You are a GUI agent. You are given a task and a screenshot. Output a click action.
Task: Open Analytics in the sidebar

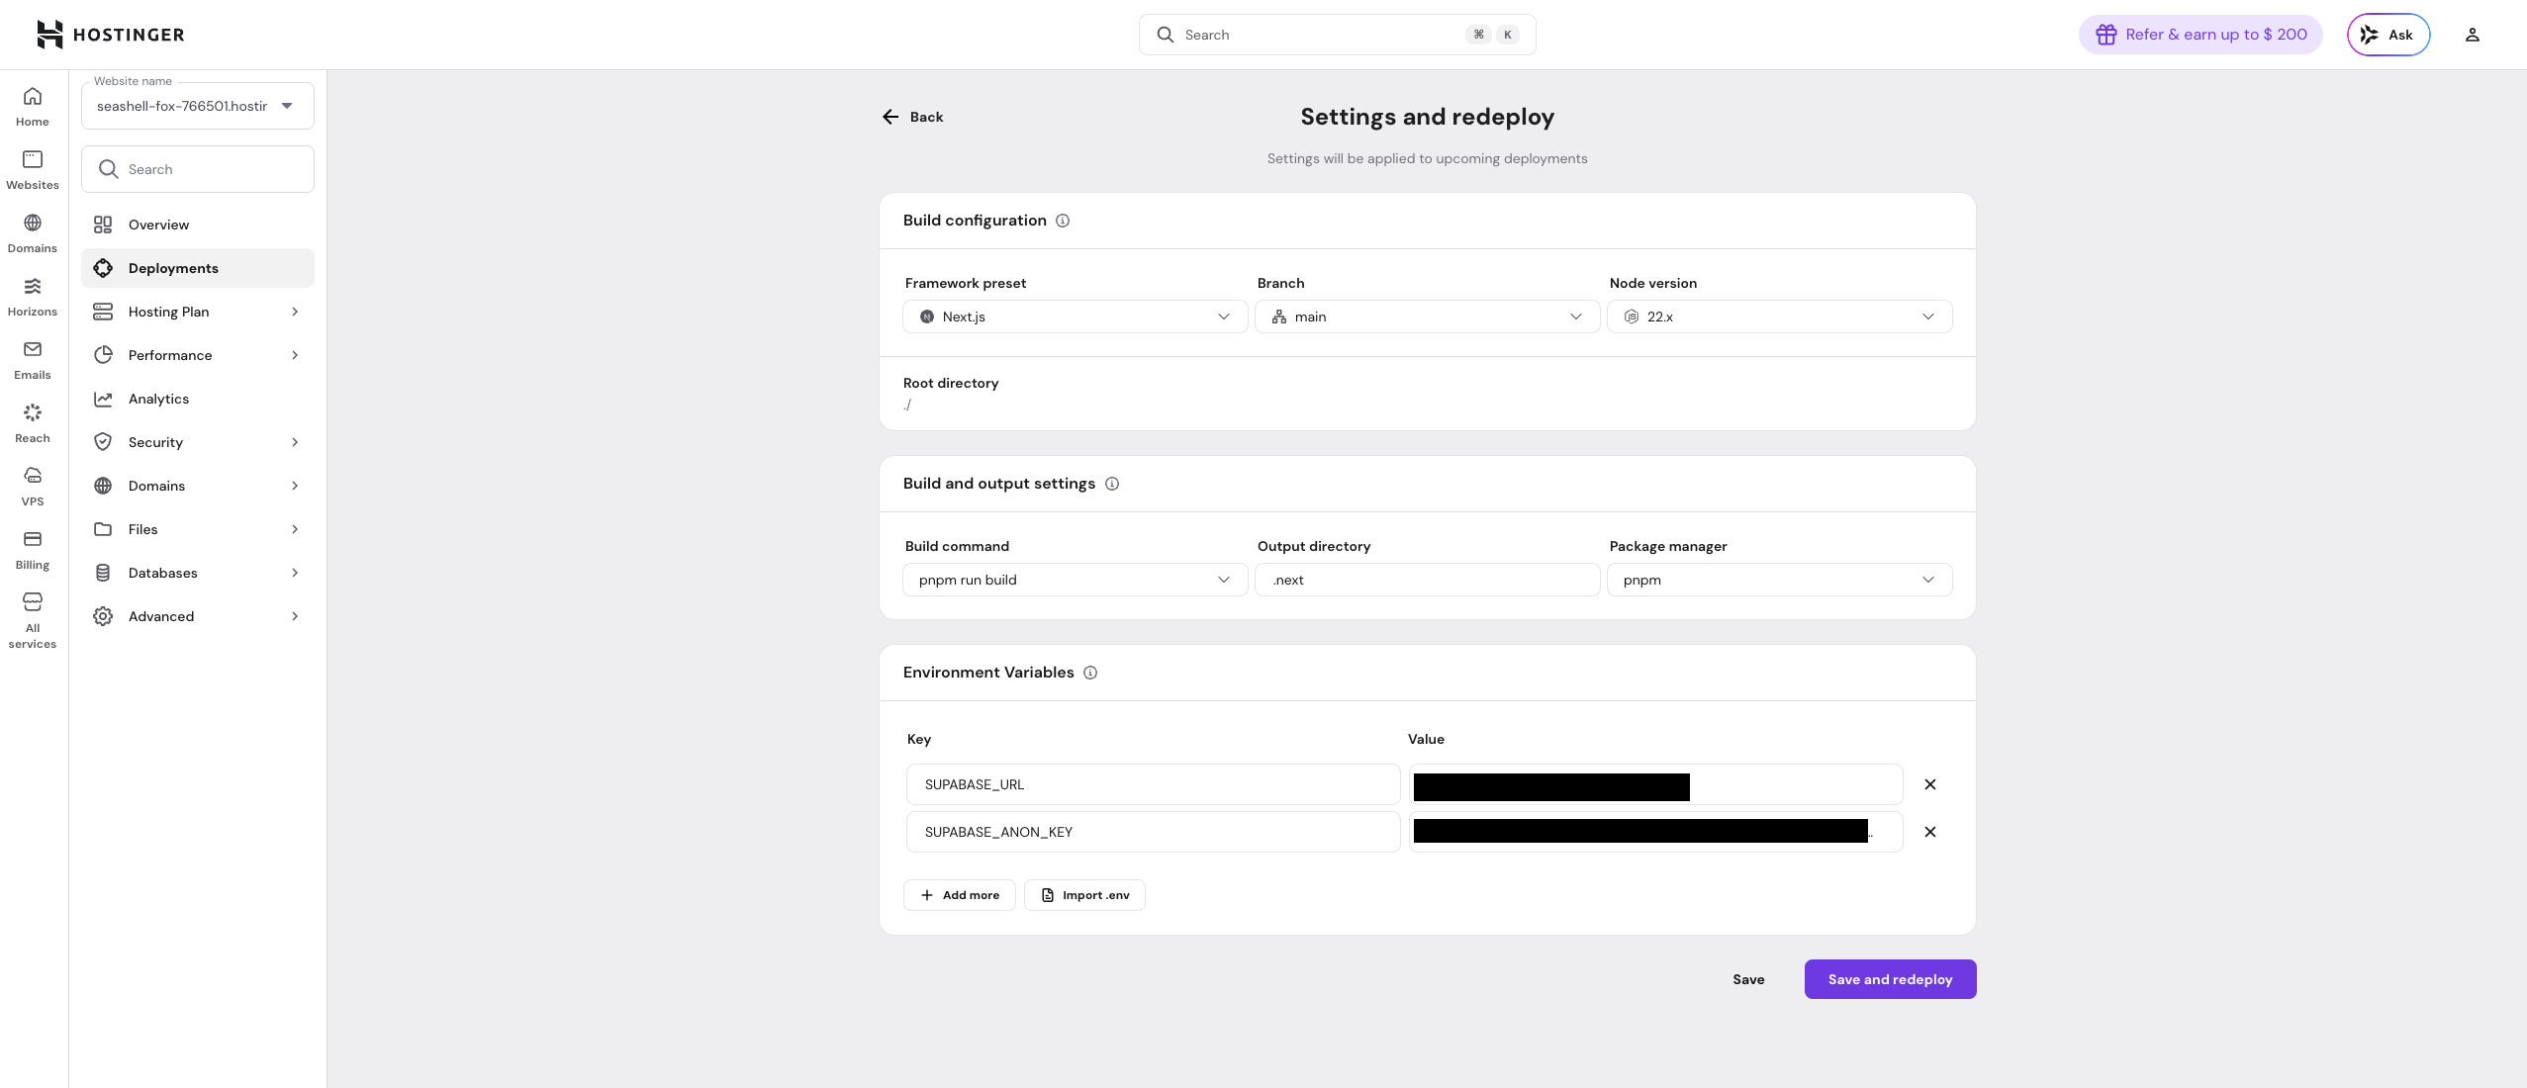(158, 399)
